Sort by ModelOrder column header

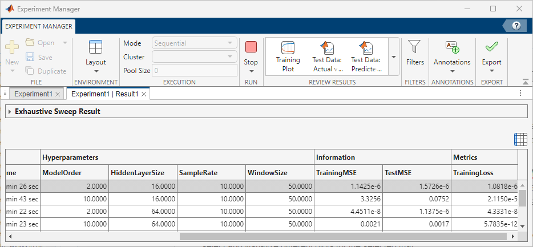coord(74,173)
